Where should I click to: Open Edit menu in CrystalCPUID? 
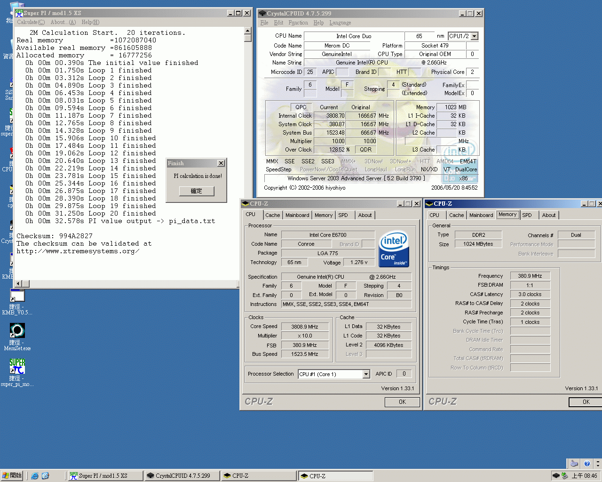(x=279, y=23)
